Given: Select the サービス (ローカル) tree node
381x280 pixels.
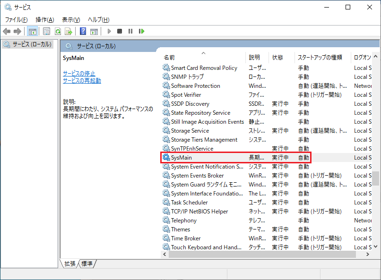Looking at the screenshot, I should pos(27,44).
